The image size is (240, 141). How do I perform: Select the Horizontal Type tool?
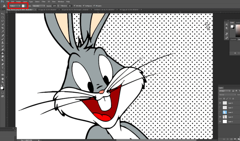3,68
